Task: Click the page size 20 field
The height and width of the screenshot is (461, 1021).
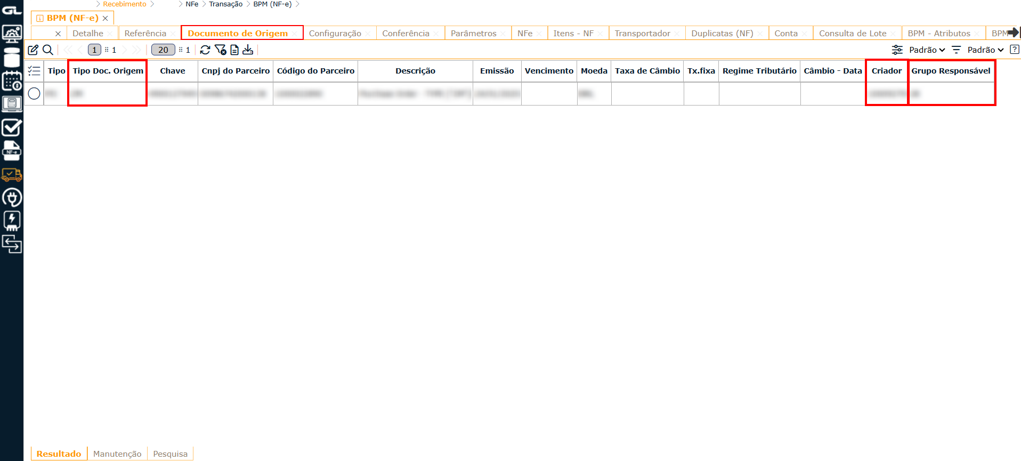Action: [163, 50]
